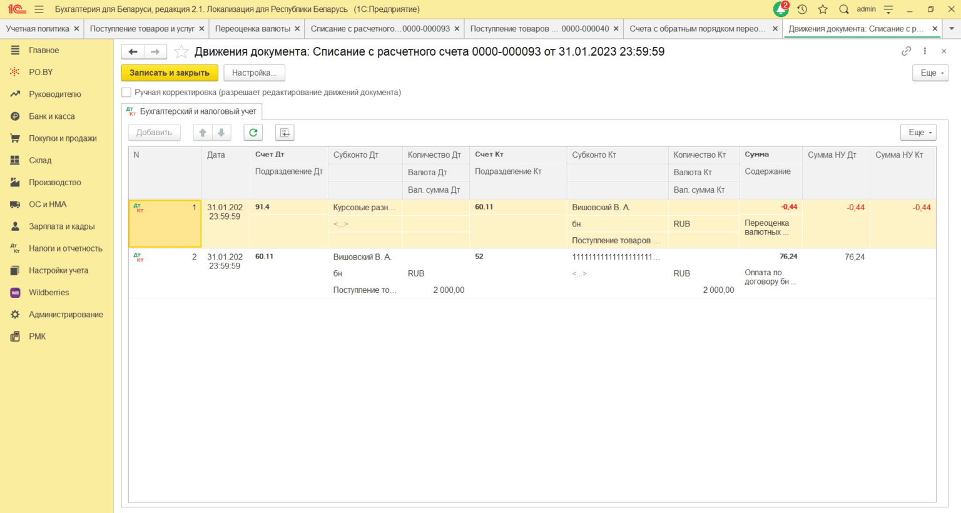
Task: Click the move row down arrow
Action: point(221,133)
